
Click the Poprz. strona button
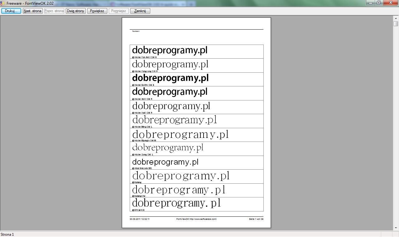tap(54, 11)
